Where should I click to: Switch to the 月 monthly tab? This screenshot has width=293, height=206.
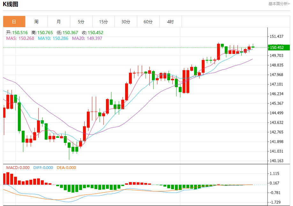coord(59,22)
